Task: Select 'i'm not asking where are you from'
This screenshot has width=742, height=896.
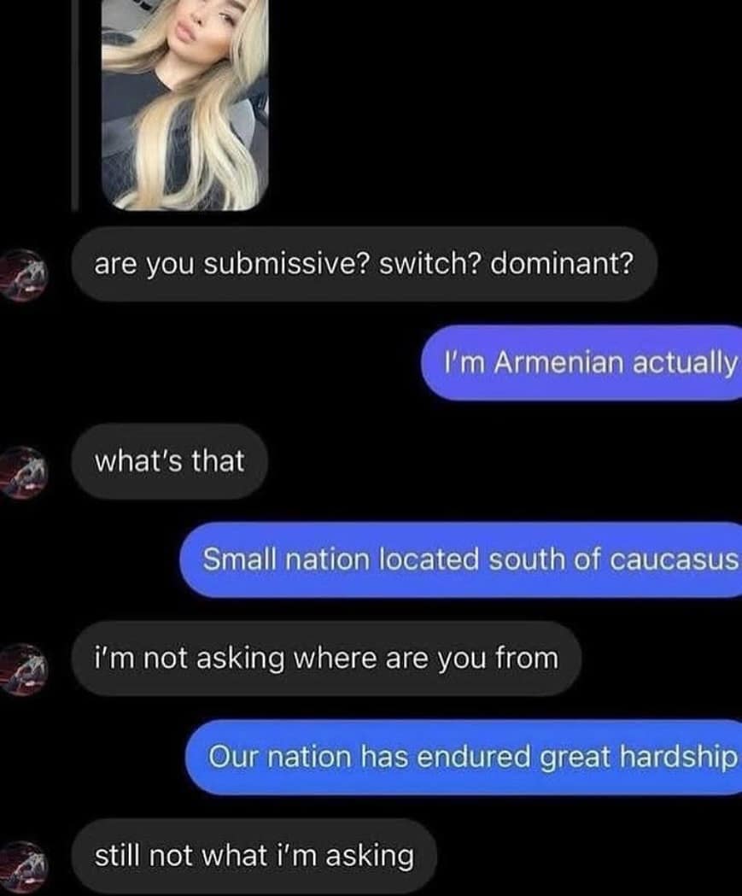Action: tap(326, 659)
